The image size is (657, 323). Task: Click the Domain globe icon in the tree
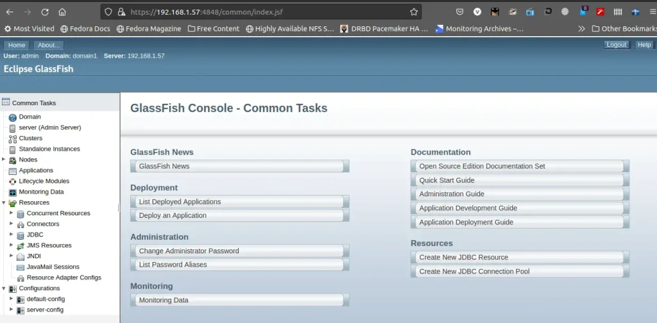coord(12,117)
